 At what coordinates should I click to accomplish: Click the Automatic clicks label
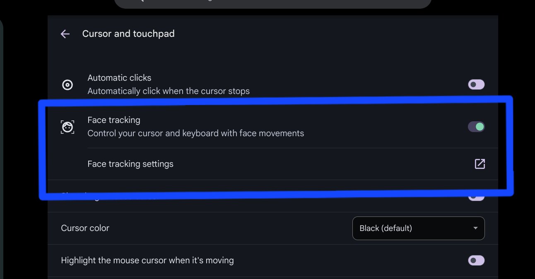coord(119,78)
